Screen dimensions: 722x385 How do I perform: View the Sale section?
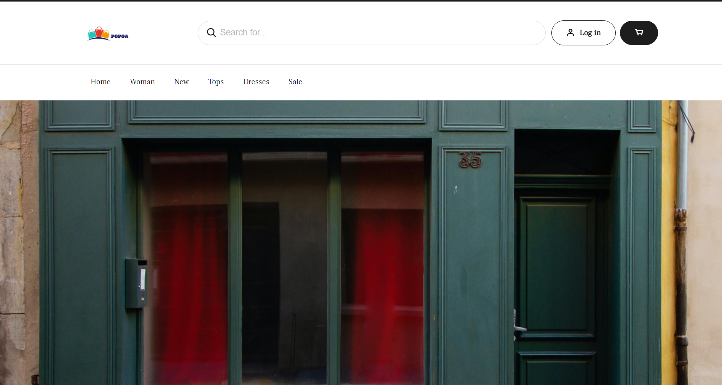(295, 82)
